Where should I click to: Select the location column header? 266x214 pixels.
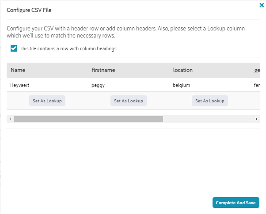(x=182, y=70)
